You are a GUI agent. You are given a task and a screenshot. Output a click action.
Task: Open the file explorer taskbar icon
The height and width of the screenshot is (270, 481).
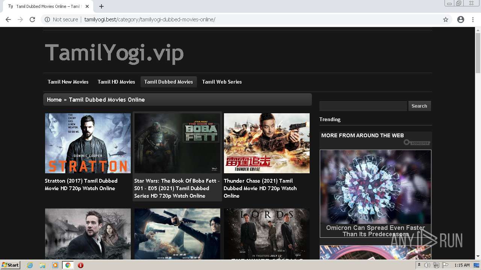click(x=42, y=265)
